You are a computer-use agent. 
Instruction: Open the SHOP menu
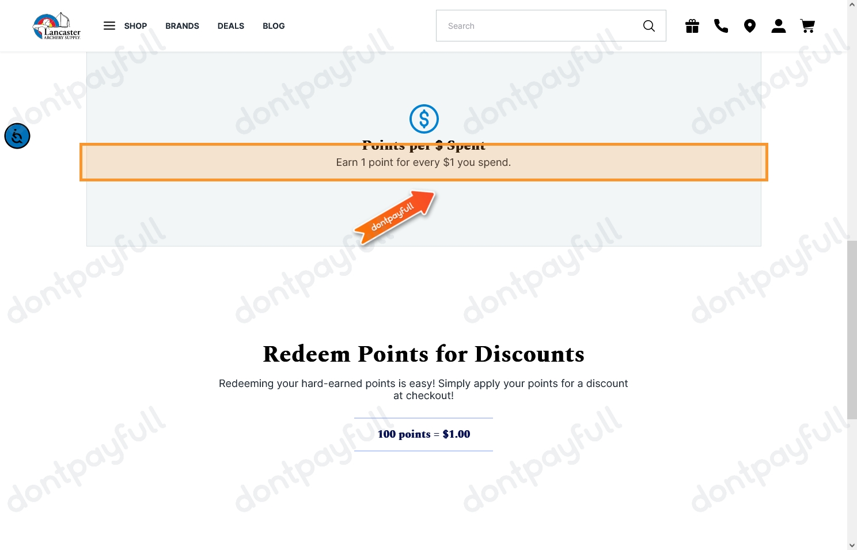135,26
